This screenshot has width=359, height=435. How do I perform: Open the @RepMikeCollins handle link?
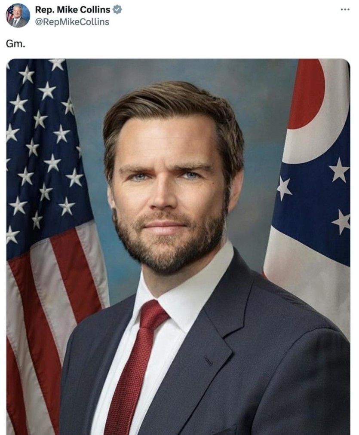coord(72,22)
